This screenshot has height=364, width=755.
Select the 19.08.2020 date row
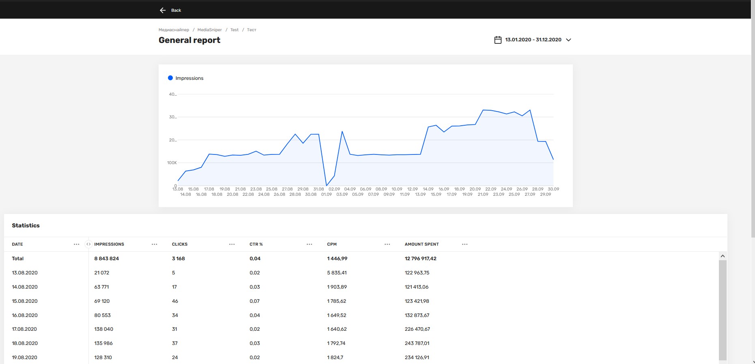(24, 358)
